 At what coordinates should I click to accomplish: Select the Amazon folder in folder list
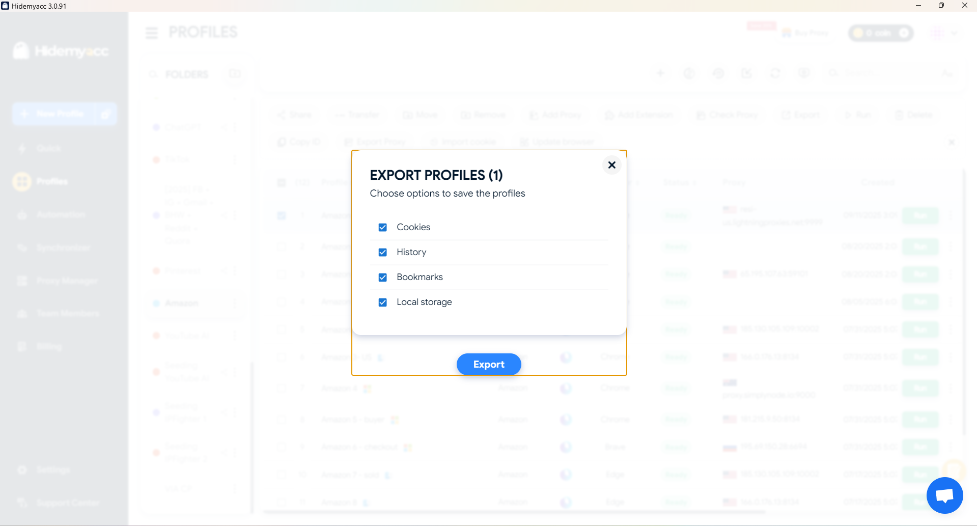point(182,303)
